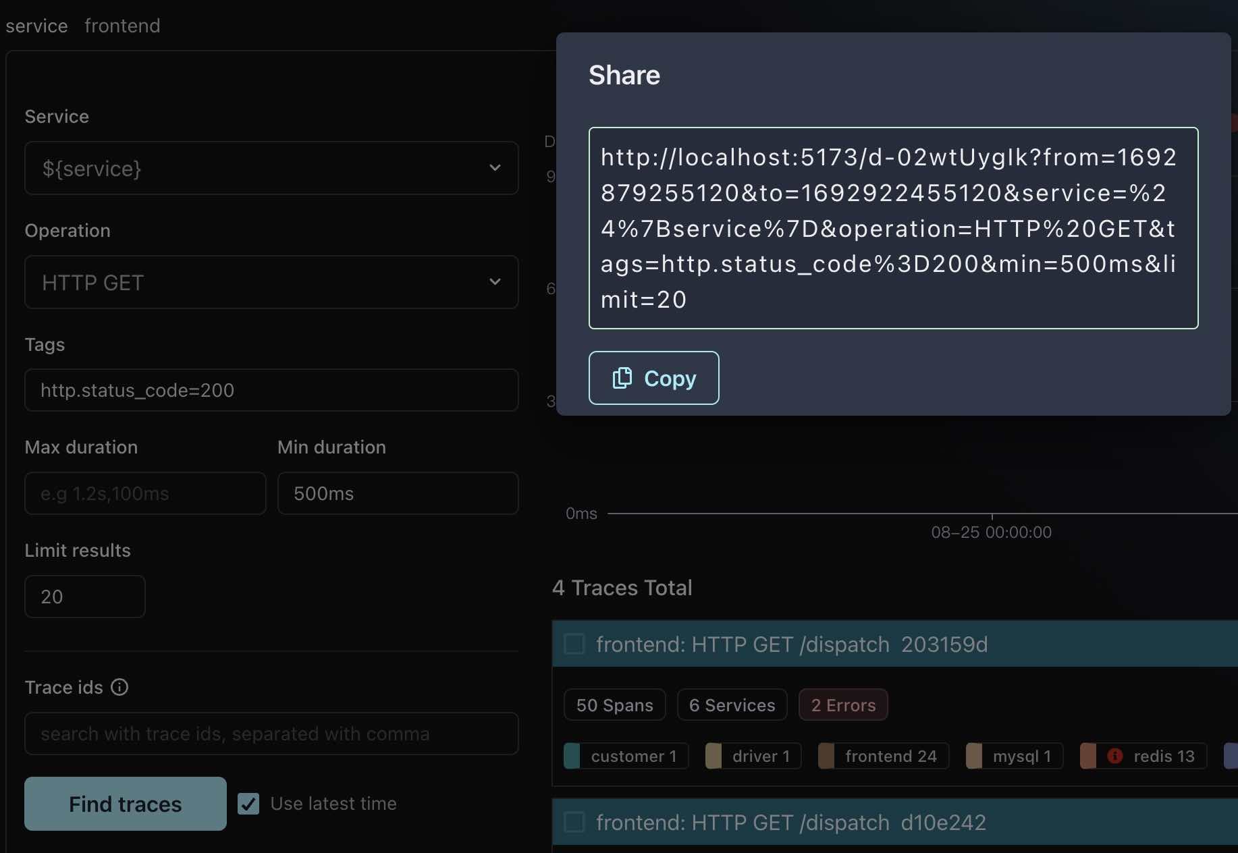Screen dimensions: 1238x853
Task: Open trace frontend: HTTP GET /dispatch d10e242
Action: pos(791,823)
